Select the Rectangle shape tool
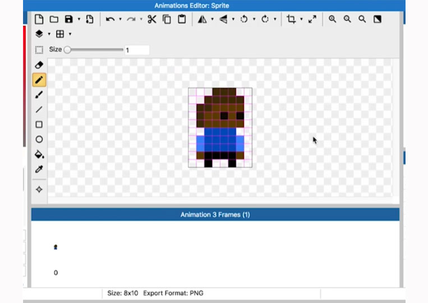The height and width of the screenshot is (303, 428). [x=39, y=124]
